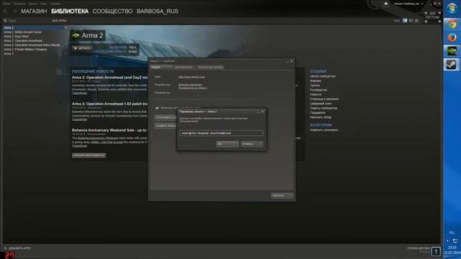
Task: Click the ИГРАТЬ play button
Action: pyautogui.click(x=82, y=48)
